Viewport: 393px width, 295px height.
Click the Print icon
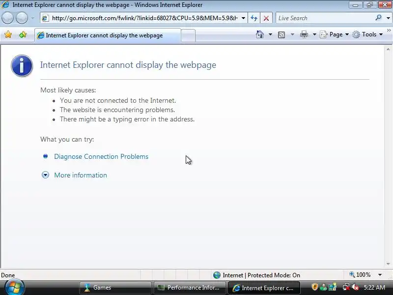pyautogui.click(x=304, y=34)
